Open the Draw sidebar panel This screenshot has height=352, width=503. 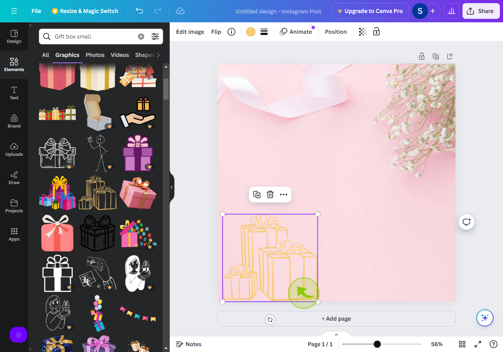coord(14,178)
